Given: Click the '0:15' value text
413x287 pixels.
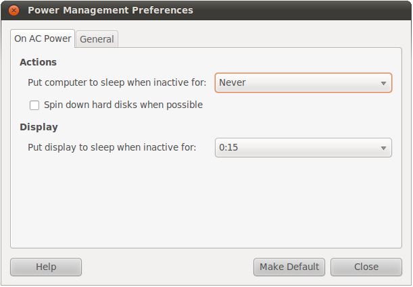Looking at the screenshot, I should (x=228, y=148).
